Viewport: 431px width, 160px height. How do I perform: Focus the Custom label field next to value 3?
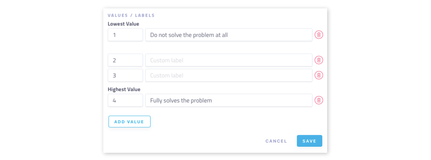[x=229, y=75]
